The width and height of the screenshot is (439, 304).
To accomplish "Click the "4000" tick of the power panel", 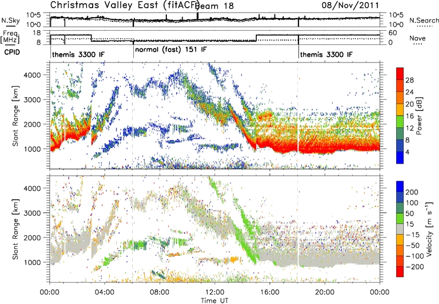I will point(32,75).
